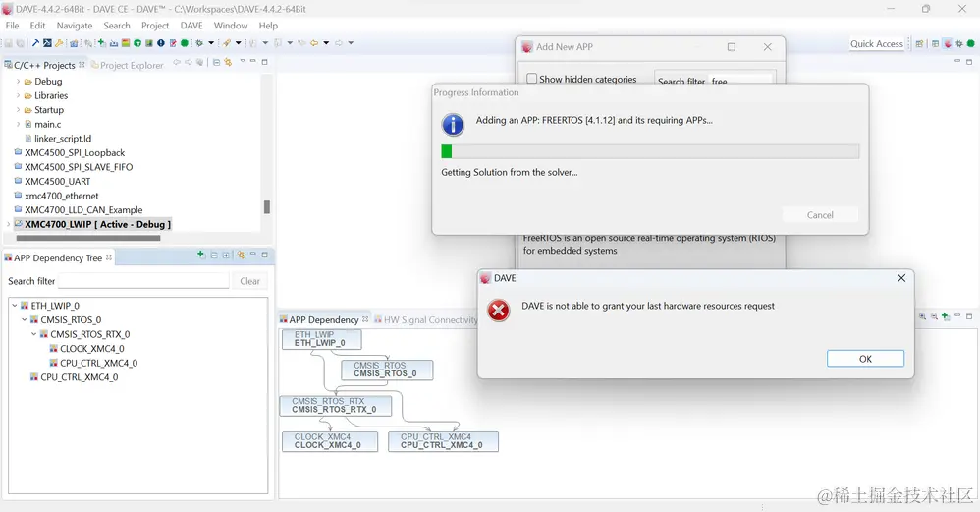Expand the Debug folder
The width and height of the screenshot is (980, 512).
pyautogui.click(x=18, y=82)
